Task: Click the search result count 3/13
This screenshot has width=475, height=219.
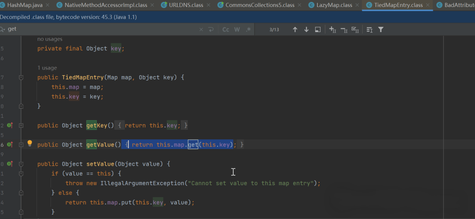Action: tap(274, 29)
